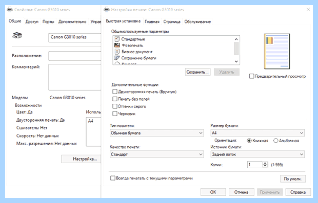The width and height of the screenshot is (318, 203).
Task: Open Дополнительно tab in Свойства window
Action: click(x=72, y=21)
